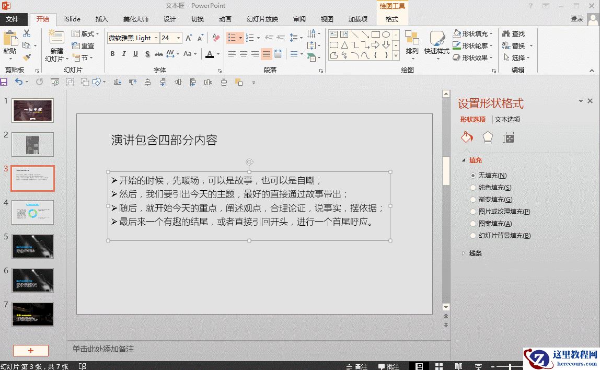The height and width of the screenshot is (370, 600).
Task: Select the 渐变填充 gradient fill option
Action: [473, 200]
